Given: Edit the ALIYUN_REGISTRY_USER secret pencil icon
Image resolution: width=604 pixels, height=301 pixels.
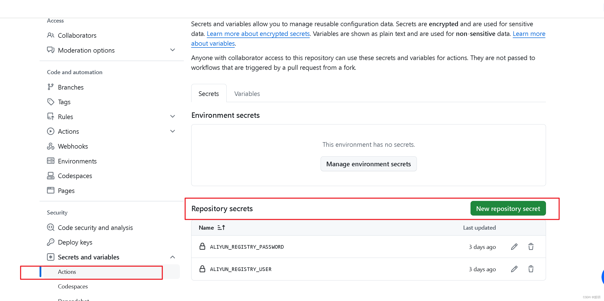Looking at the screenshot, I should [514, 269].
